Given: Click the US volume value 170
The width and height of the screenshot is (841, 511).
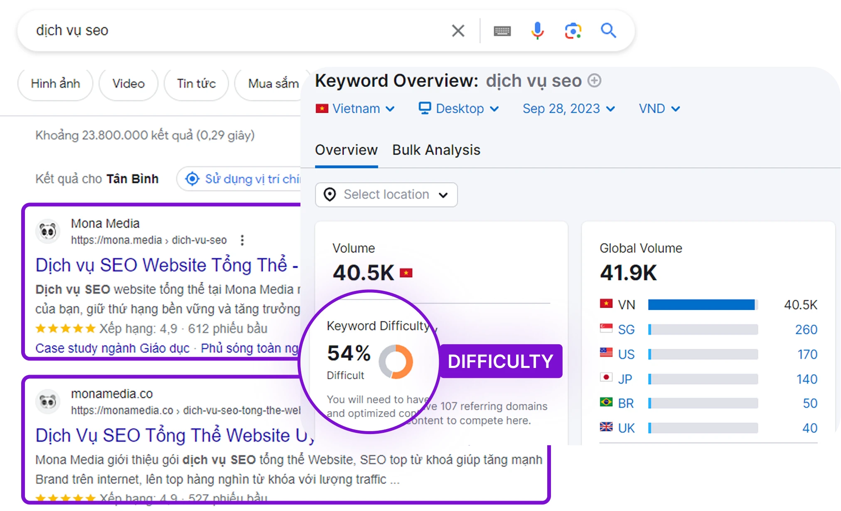Looking at the screenshot, I should coord(807,354).
